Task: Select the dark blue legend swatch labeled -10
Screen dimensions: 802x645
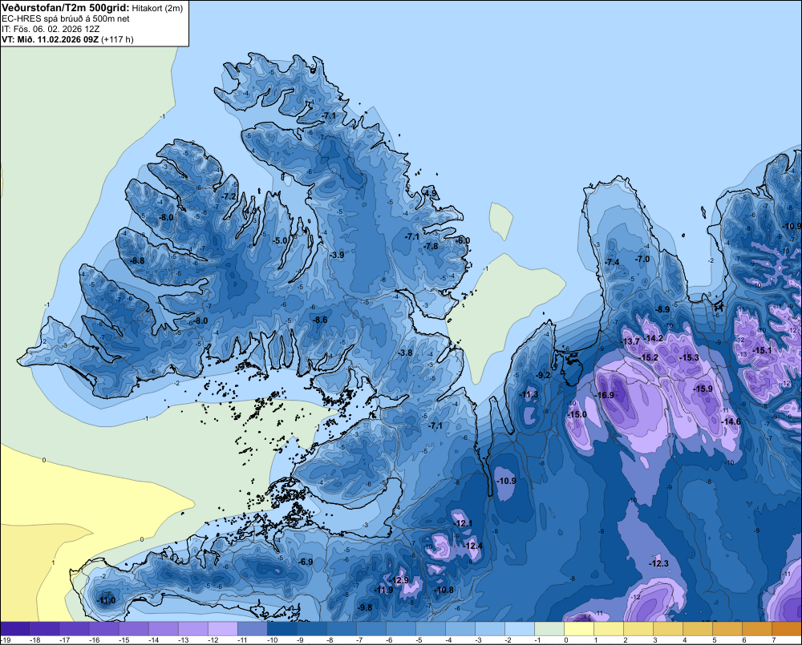Action: [282, 629]
